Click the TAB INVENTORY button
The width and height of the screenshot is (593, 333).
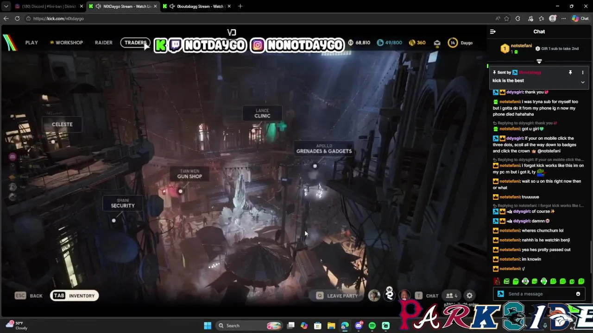(x=75, y=296)
